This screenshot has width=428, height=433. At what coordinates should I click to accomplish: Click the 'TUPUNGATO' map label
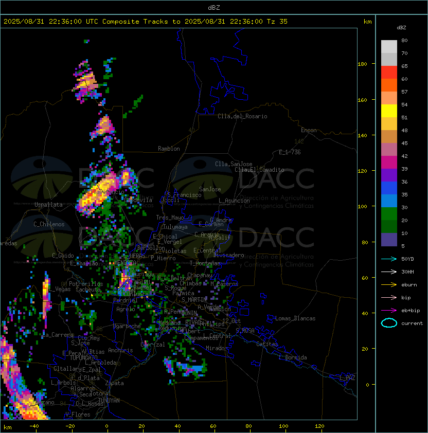83,358
